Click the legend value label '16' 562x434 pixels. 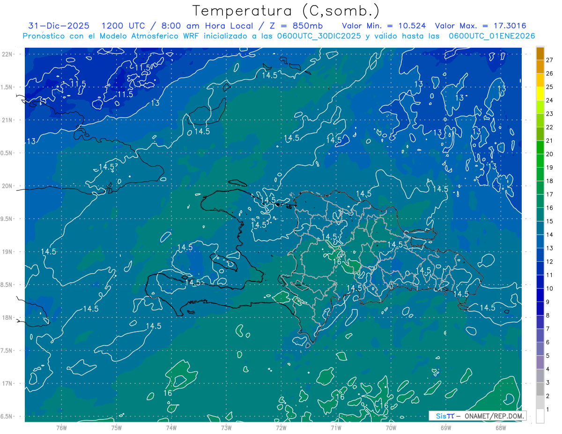click(x=549, y=208)
